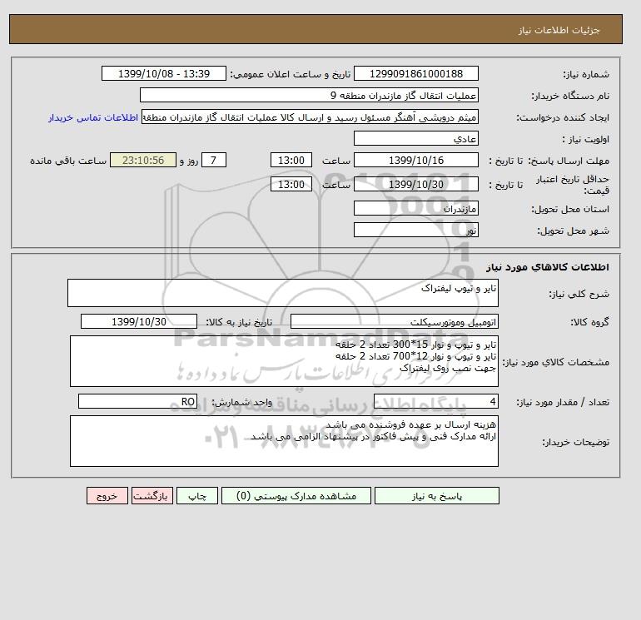This screenshot has height=620, width=641.
Task: Click the label حداقل تاریخ اعتبار قیمت
Action: click(573, 185)
